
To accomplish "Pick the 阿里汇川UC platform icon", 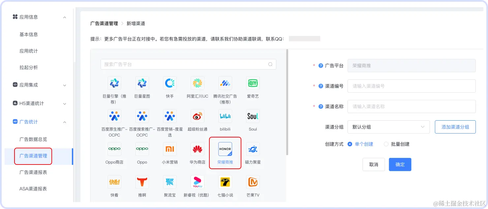I will pos(198,83).
